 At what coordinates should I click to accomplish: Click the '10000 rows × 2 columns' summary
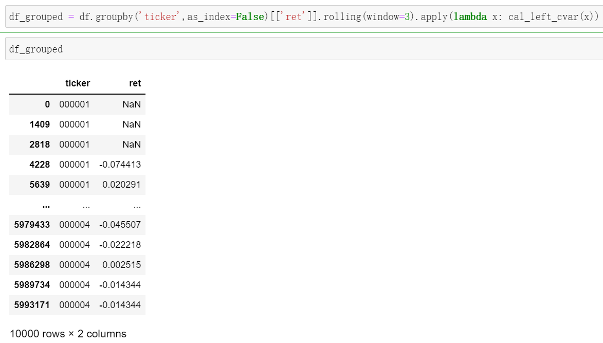[68, 334]
